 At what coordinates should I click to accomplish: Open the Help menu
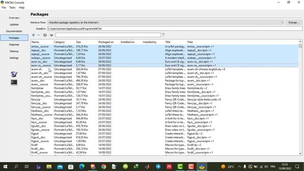pos(21,8)
